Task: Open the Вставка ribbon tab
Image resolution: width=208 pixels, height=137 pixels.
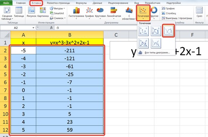Action: 36,3
